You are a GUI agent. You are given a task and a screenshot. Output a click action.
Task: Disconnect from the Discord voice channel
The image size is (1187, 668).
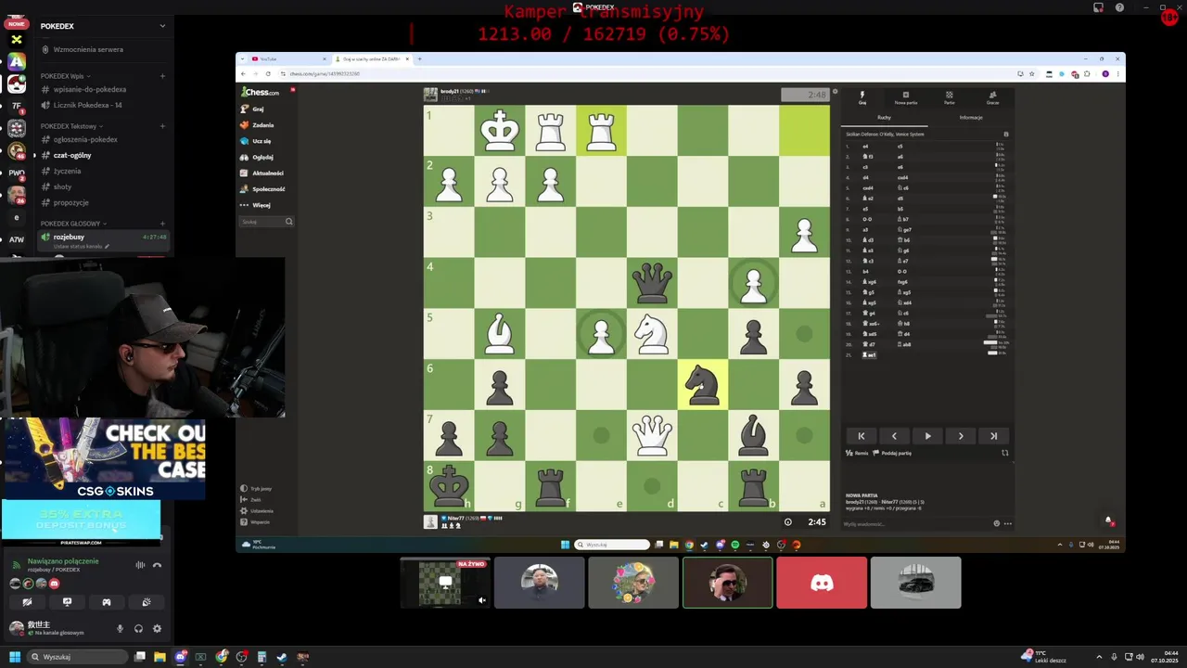(157, 565)
